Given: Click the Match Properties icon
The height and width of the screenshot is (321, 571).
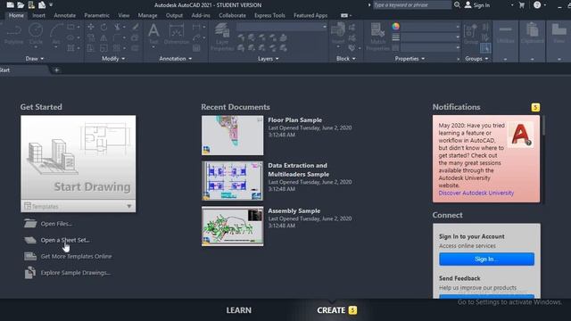Looking at the screenshot, I should tap(377, 37).
